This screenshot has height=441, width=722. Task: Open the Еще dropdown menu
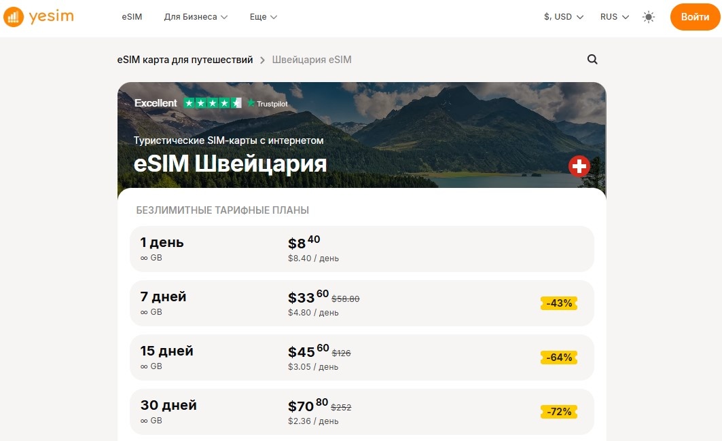pos(262,17)
